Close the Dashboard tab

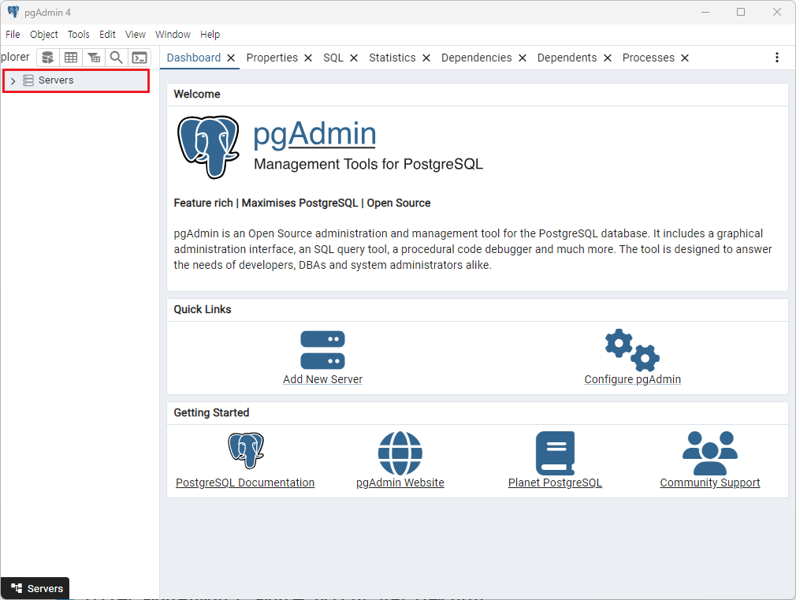point(231,58)
